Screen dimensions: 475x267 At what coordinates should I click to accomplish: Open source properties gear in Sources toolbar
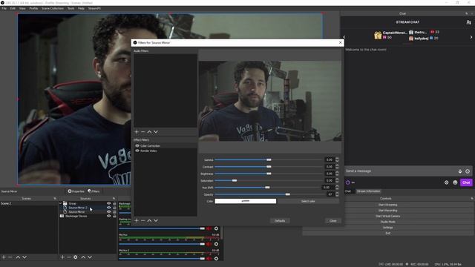[76, 257]
